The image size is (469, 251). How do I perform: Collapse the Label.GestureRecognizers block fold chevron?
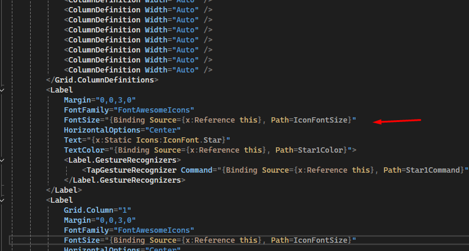2,160
